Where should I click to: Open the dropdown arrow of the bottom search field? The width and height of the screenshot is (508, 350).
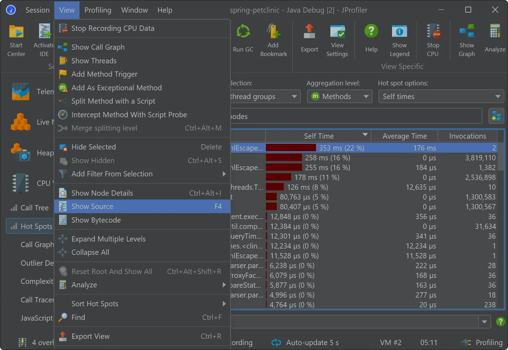(x=484, y=322)
